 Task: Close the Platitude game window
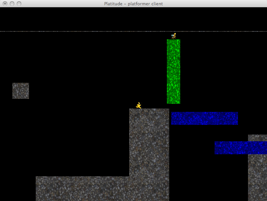pyautogui.click(x=5, y=4)
